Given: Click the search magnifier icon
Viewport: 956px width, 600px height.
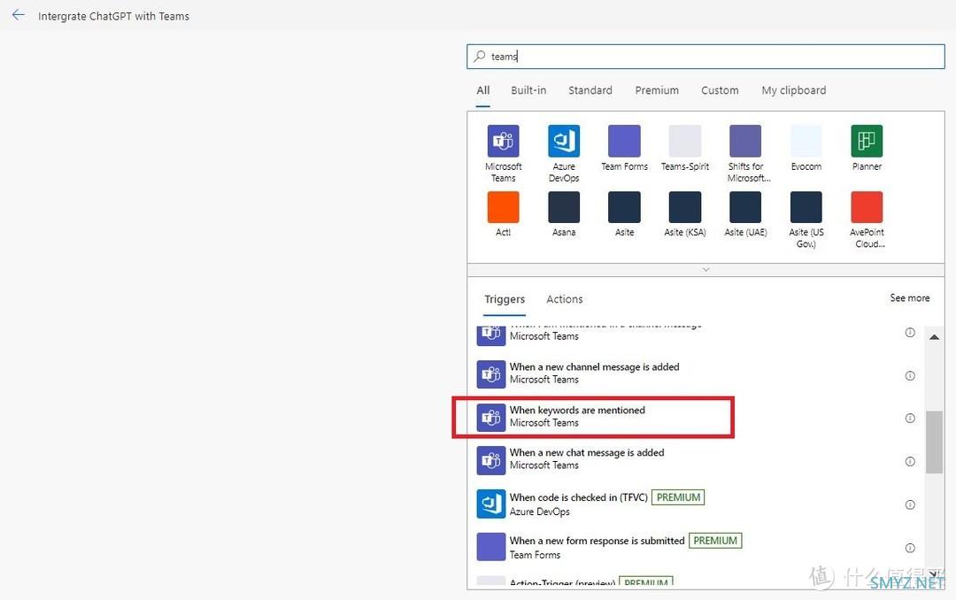Looking at the screenshot, I should [480, 56].
